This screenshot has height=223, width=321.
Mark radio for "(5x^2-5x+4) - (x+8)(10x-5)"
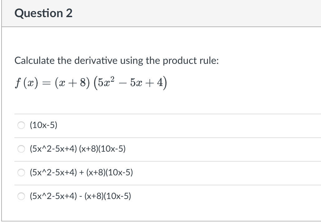click(x=21, y=196)
